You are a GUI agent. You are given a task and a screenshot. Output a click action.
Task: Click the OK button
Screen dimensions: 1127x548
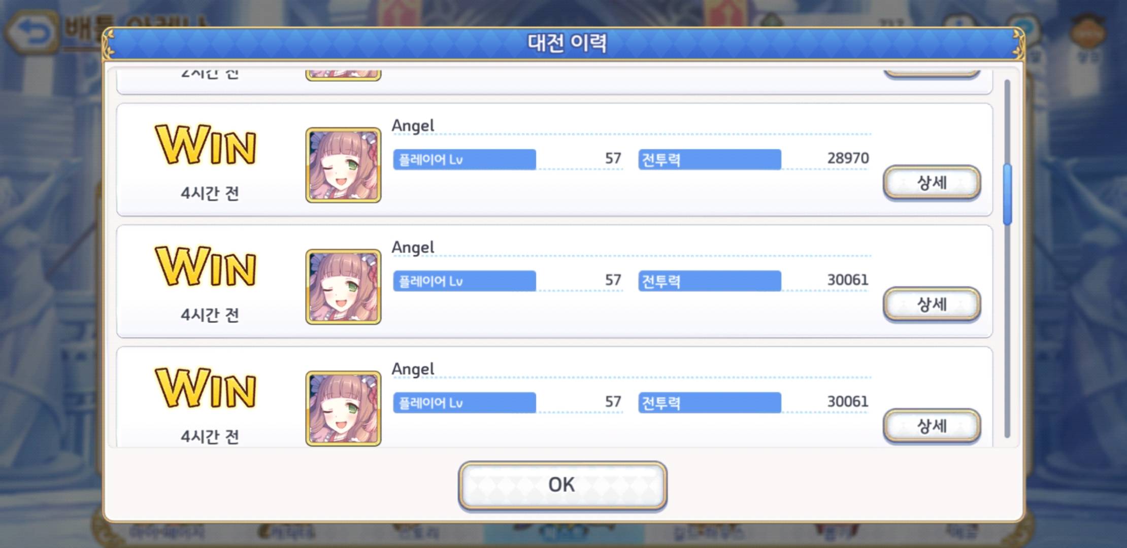click(x=562, y=485)
